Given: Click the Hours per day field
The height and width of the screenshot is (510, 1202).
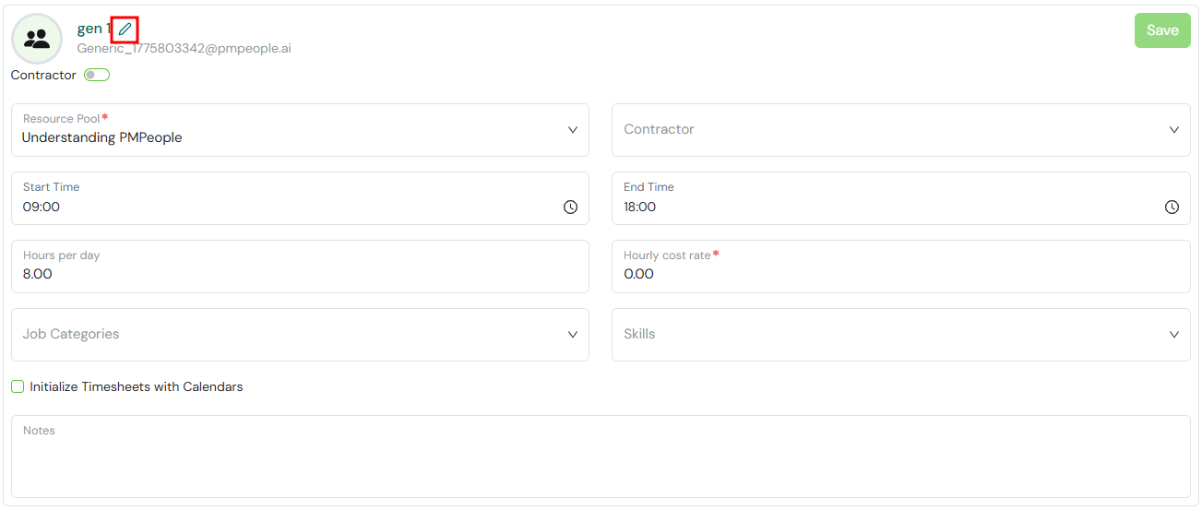Looking at the screenshot, I should [300, 267].
